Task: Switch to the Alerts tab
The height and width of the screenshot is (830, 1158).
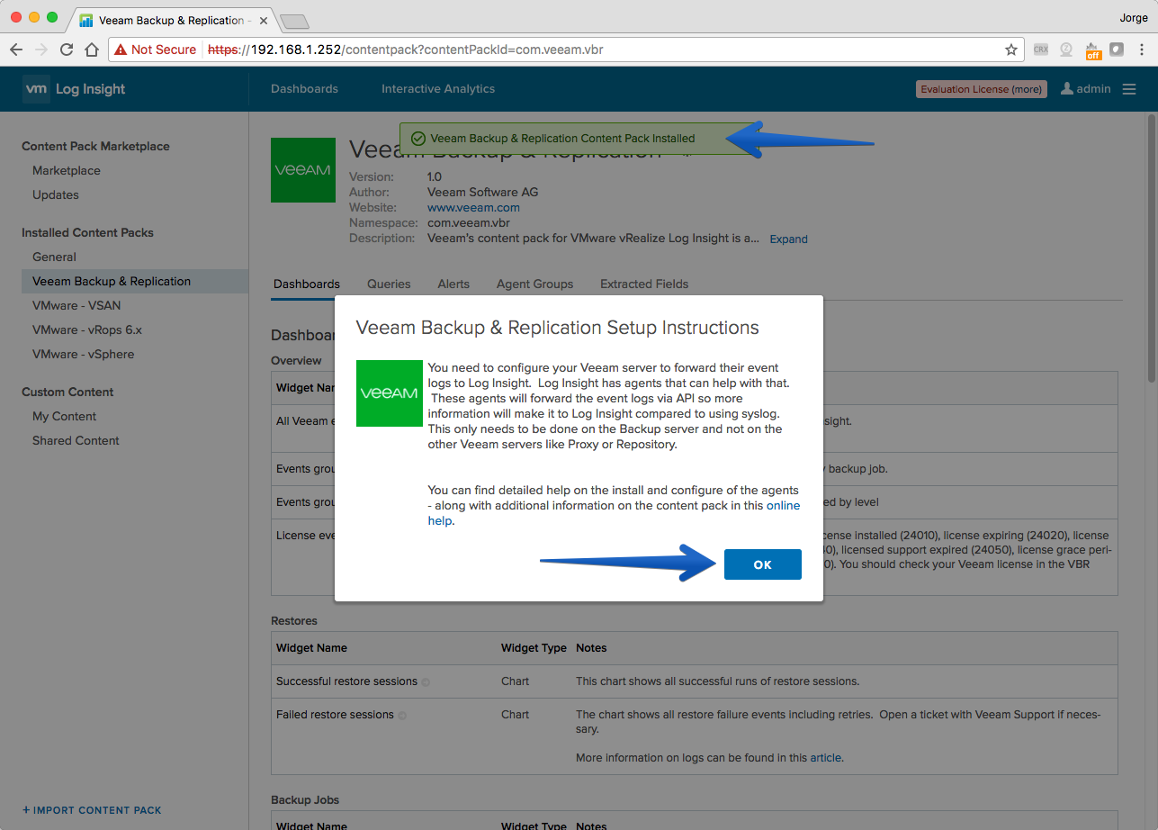Action: tap(453, 284)
